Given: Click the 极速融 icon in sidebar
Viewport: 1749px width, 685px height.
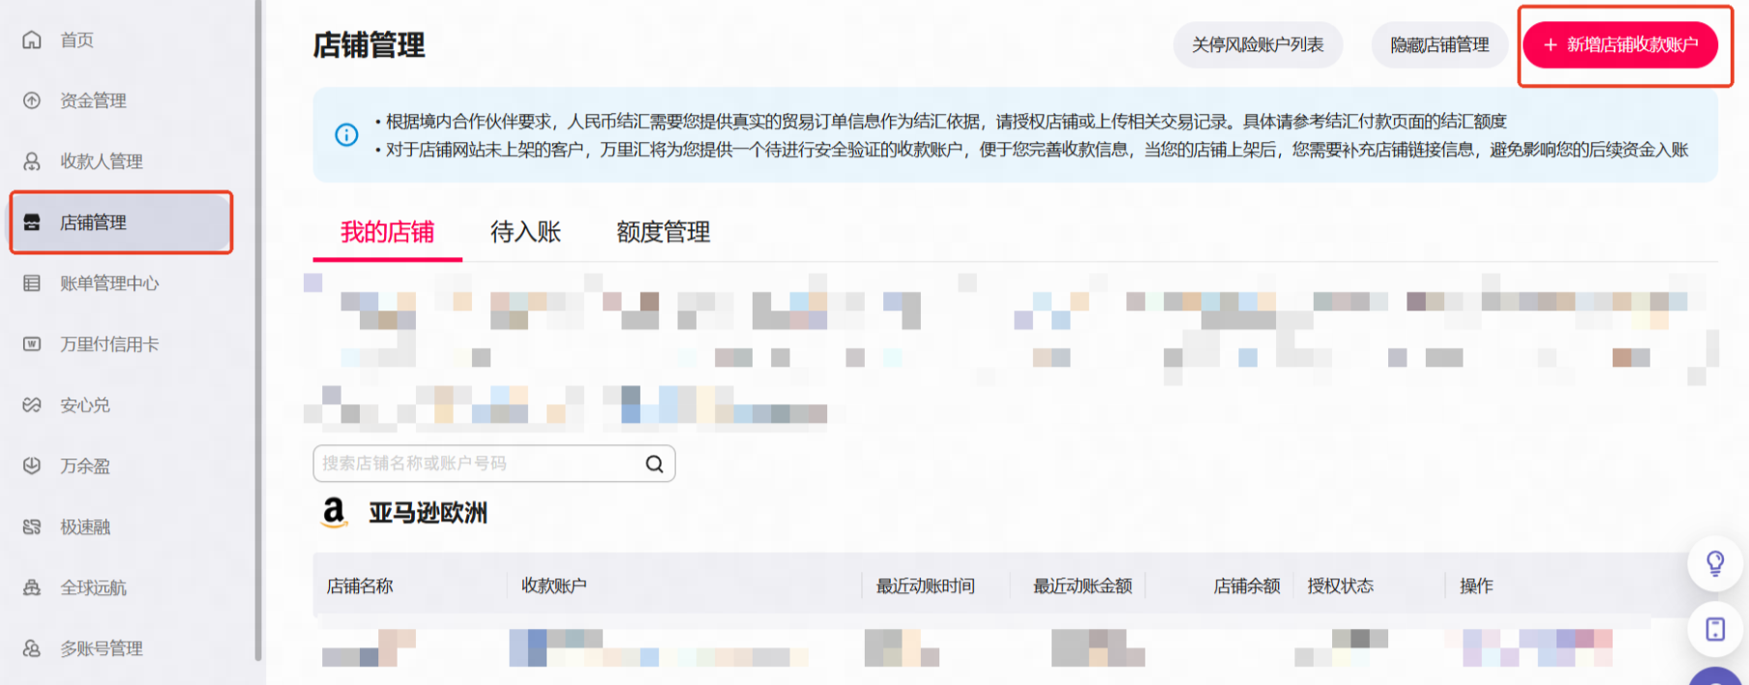Looking at the screenshot, I should [x=32, y=527].
